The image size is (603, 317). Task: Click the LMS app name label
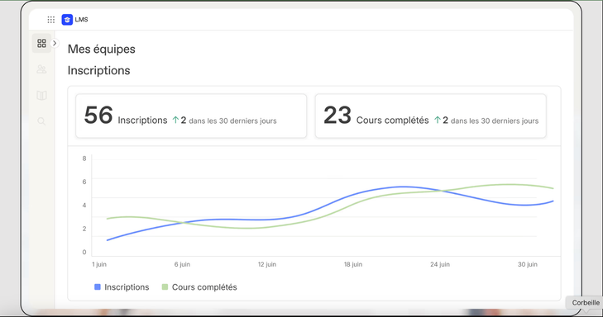(82, 20)
